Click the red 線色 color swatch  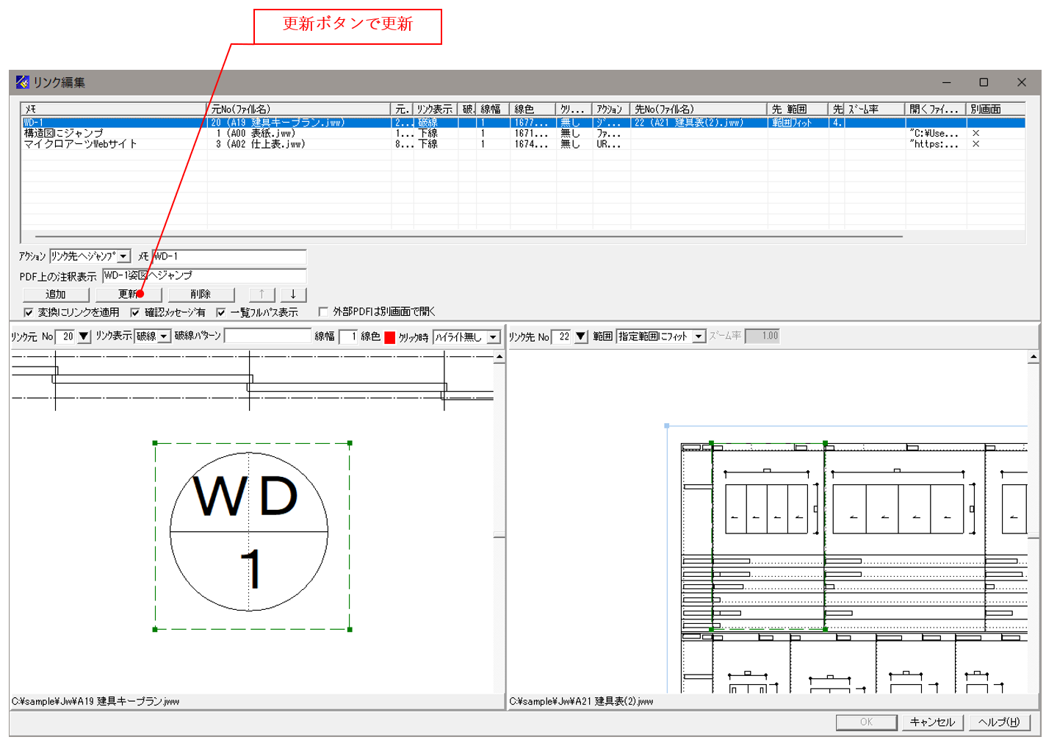point(390,337)
